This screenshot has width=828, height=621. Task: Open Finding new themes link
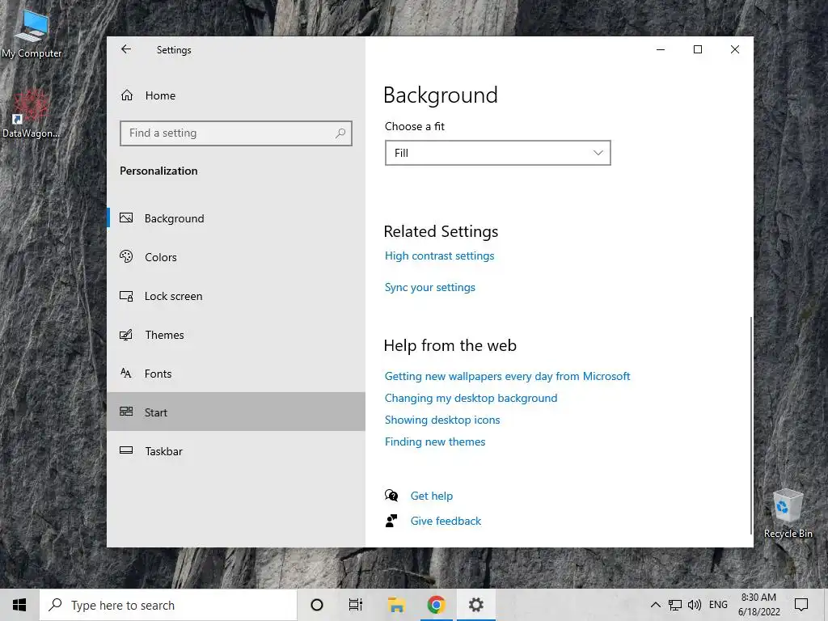click(434, 441)
